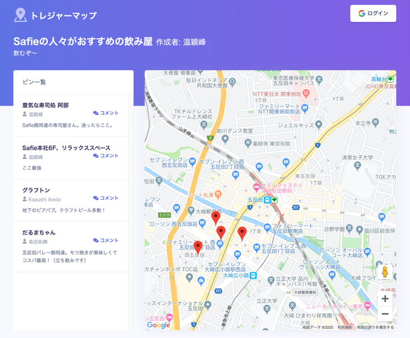Click the トレジャーマップ pin logo icon
Screen dimensions: 410x338
point(20,15)
